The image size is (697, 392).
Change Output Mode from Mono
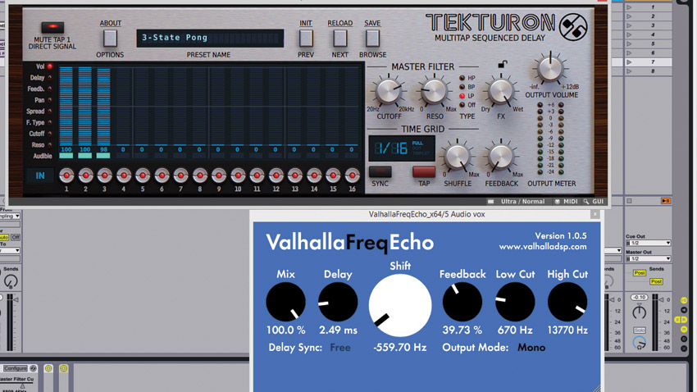[x=531, y=348]
